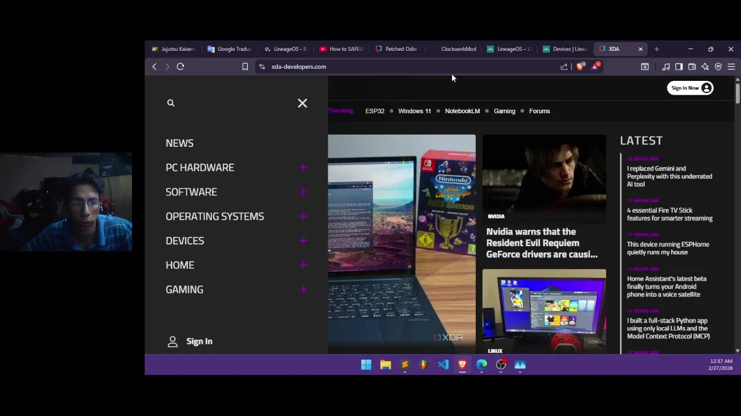Viewport: 741px width, 416px height.
Task: Switch to the Google Traductor tab
Action: coord(229,49)
